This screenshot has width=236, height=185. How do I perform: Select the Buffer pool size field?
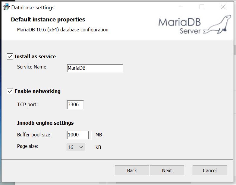[78, 135]
